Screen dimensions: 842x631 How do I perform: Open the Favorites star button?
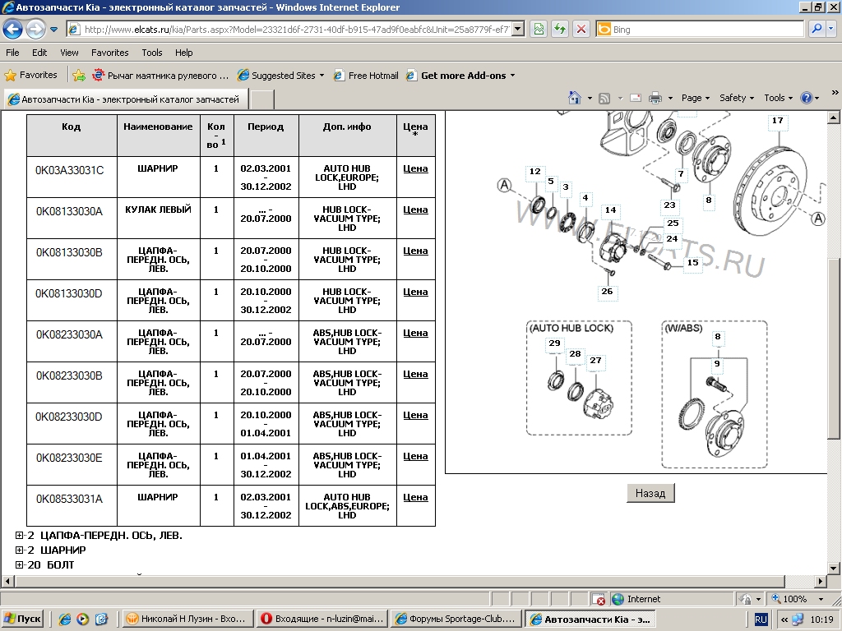tap(30, 75)
